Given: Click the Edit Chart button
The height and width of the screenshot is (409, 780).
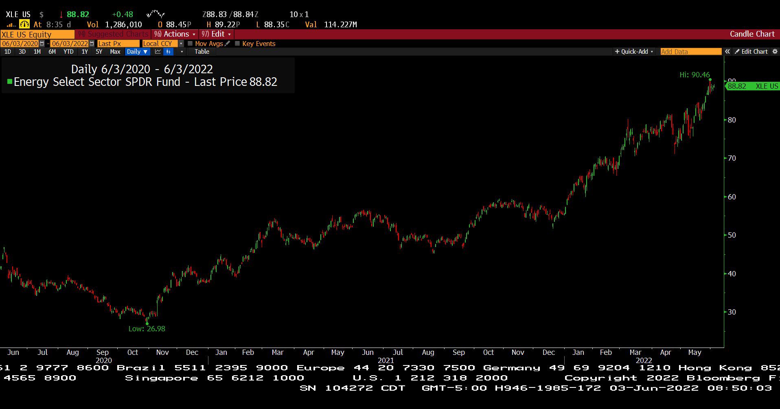Looking at the screenshot, I should (751, 52).
